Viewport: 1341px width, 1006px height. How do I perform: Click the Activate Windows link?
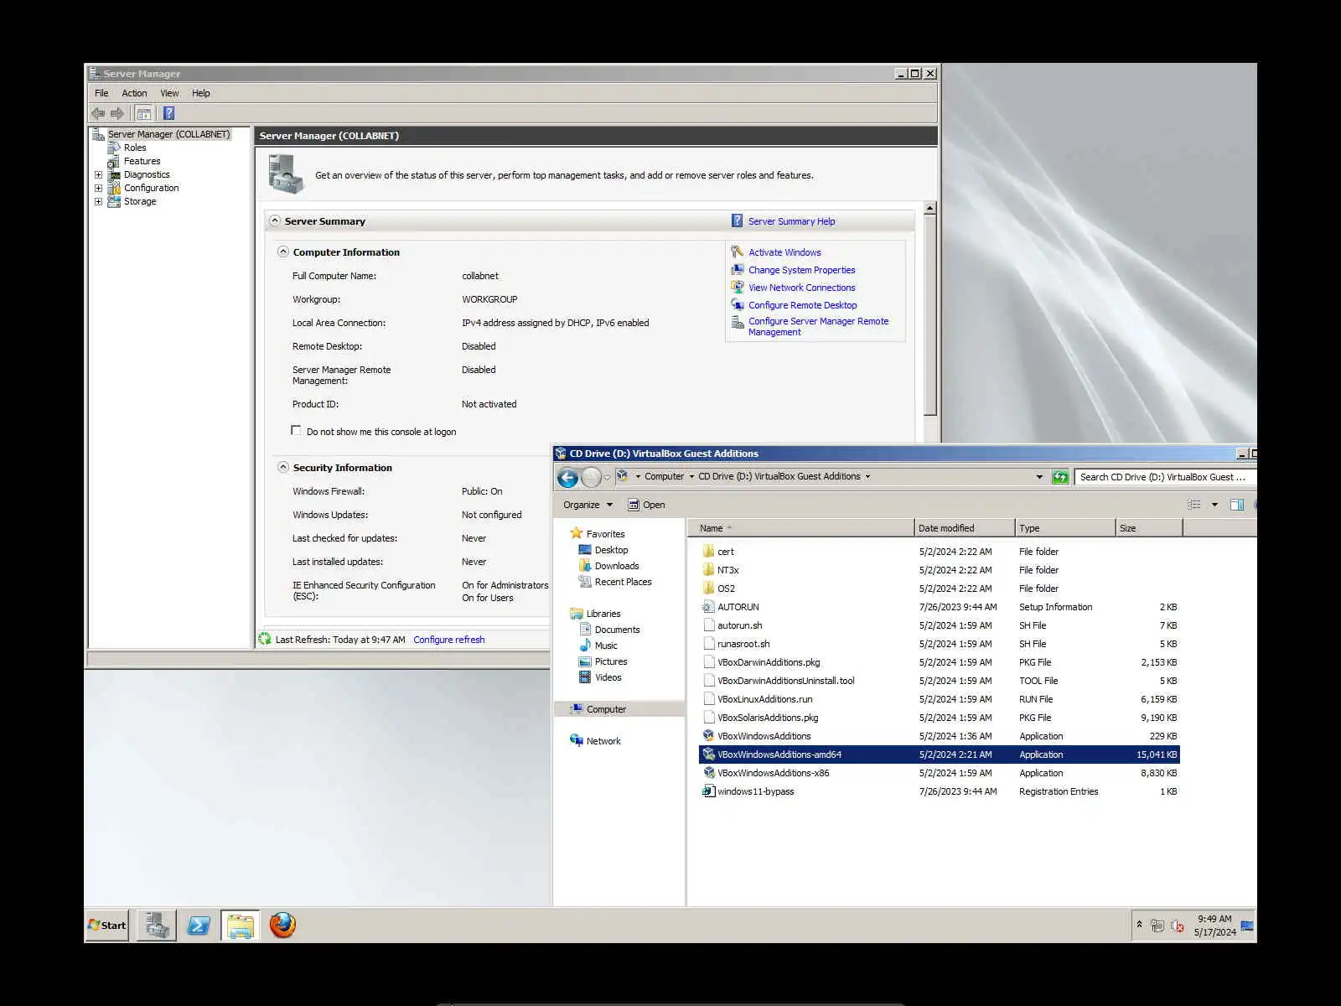784,252
